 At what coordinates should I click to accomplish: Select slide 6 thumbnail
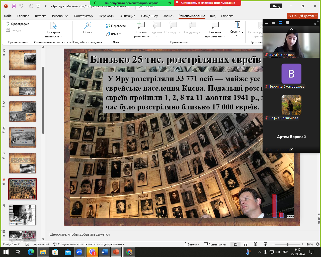tap(23, 137)
